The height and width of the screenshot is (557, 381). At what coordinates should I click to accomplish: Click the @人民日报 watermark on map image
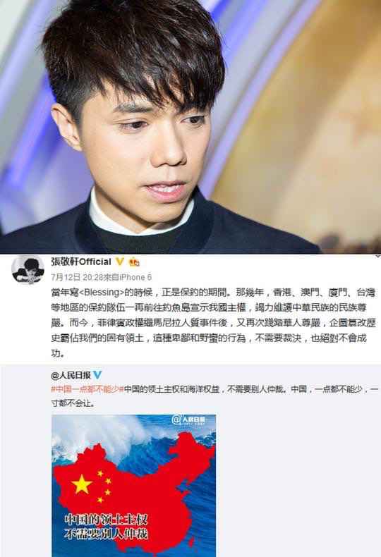[189, 420]
